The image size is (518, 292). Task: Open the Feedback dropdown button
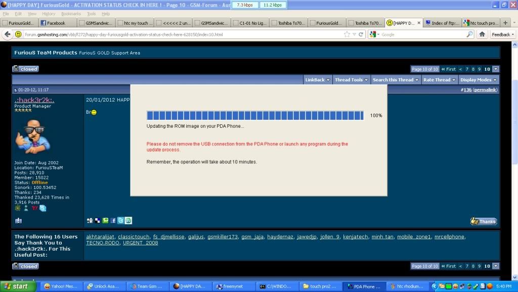(503, 34)
